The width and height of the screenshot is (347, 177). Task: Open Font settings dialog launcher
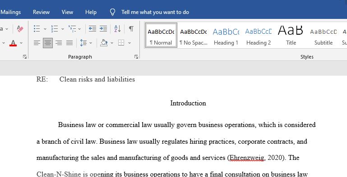click(25, 57)
